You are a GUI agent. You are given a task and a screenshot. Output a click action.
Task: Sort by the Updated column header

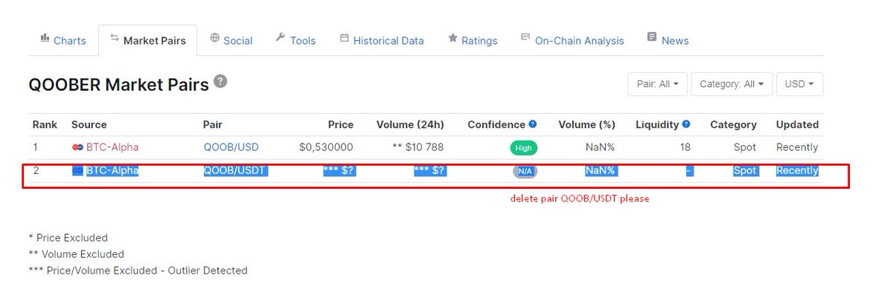coord(797,124)
